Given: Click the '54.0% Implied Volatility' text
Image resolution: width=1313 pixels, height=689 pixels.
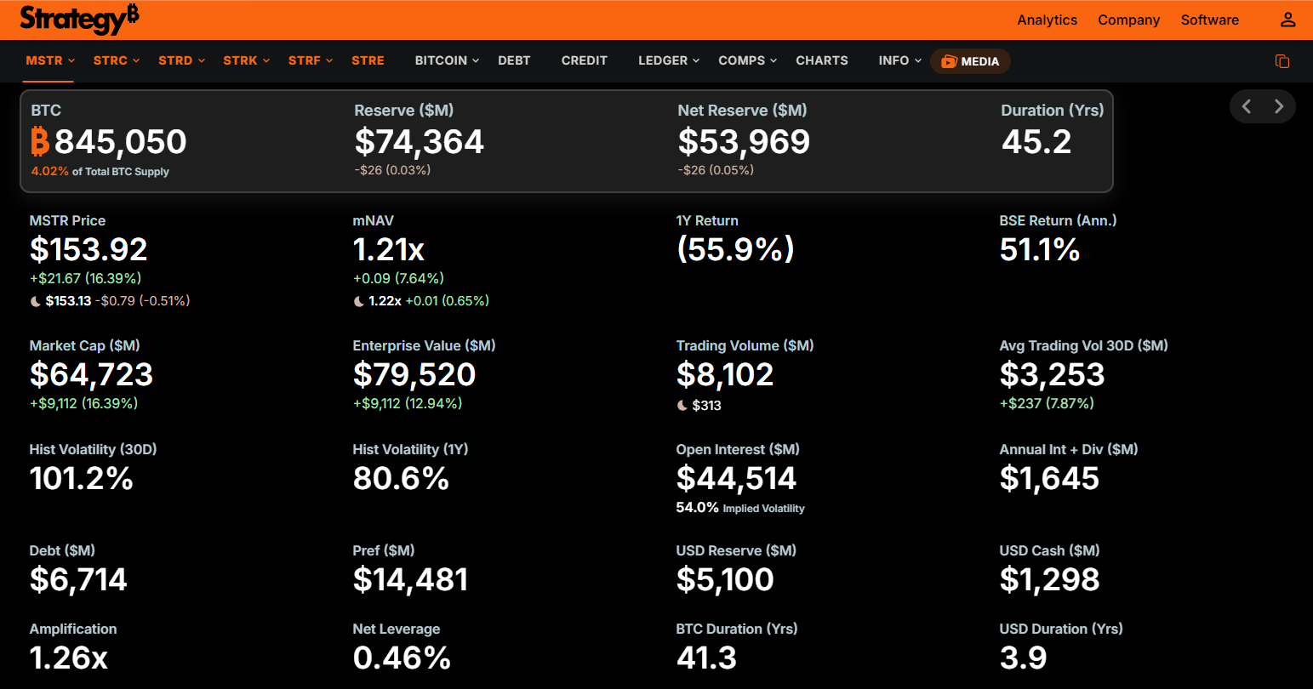Looking at the screenshot, I should click(740, 508).
